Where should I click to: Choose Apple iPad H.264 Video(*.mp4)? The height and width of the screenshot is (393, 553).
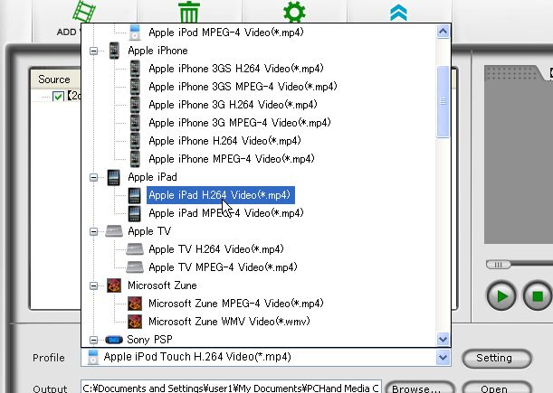(221, 195)
